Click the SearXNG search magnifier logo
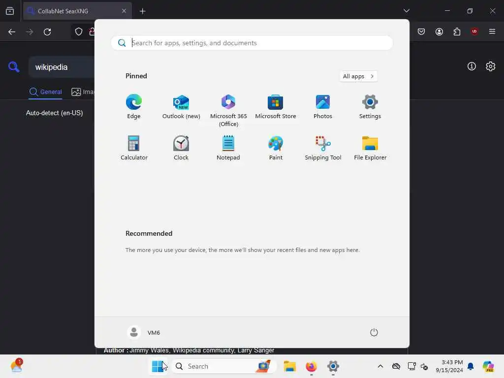The height and width of the screenshot is (378, 504). coord(14,67)
